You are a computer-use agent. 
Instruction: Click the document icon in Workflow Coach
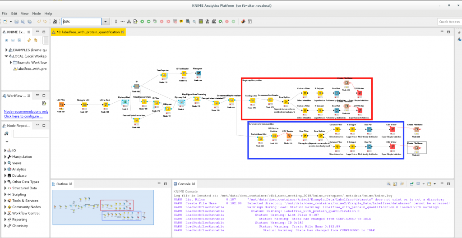click(44, 103)
